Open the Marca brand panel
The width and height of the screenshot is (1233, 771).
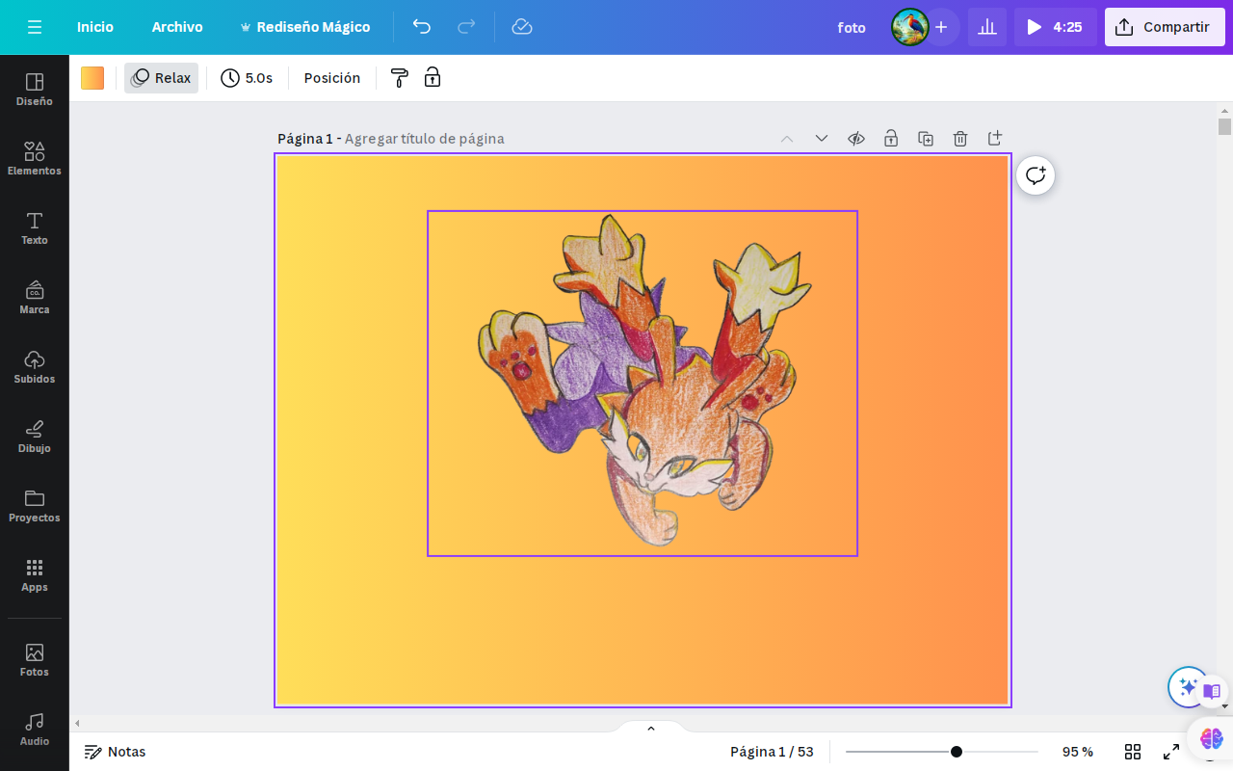[x=35, y=298]
